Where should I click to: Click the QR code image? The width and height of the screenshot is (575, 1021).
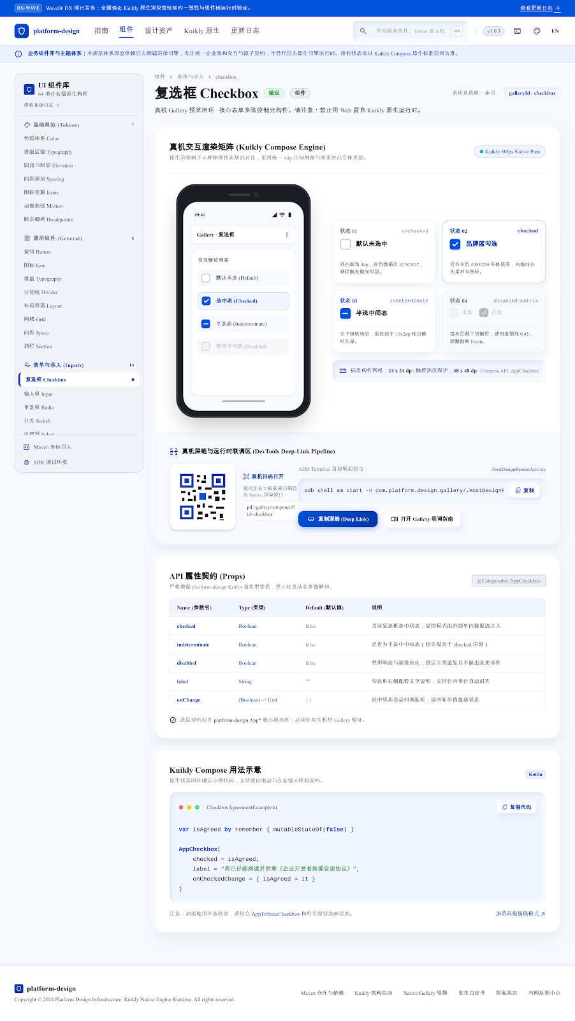coord(203,496)
